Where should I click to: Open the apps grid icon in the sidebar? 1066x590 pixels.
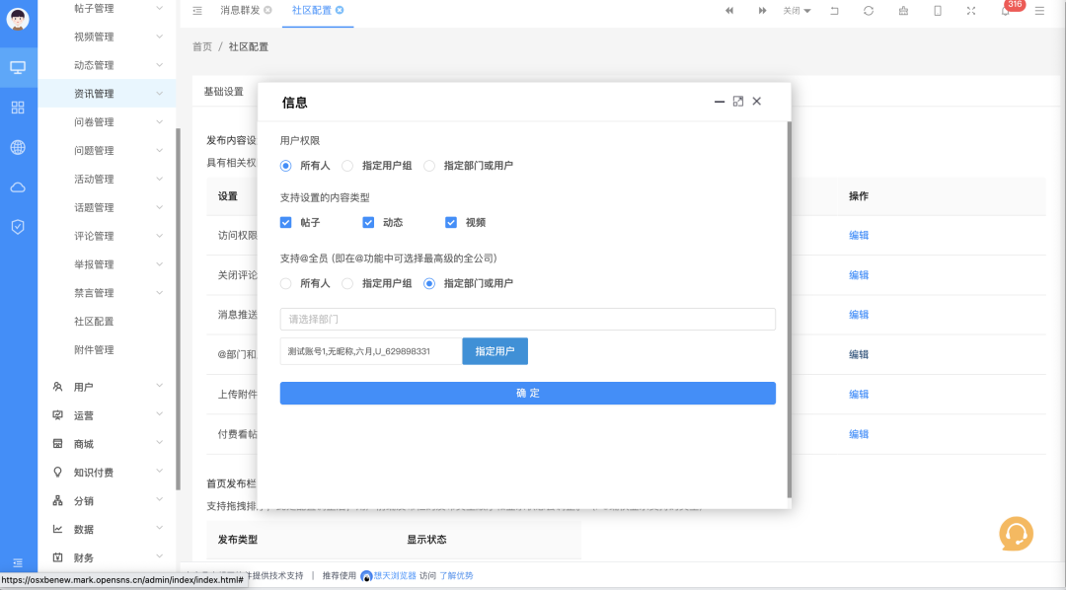coord(17,107)
